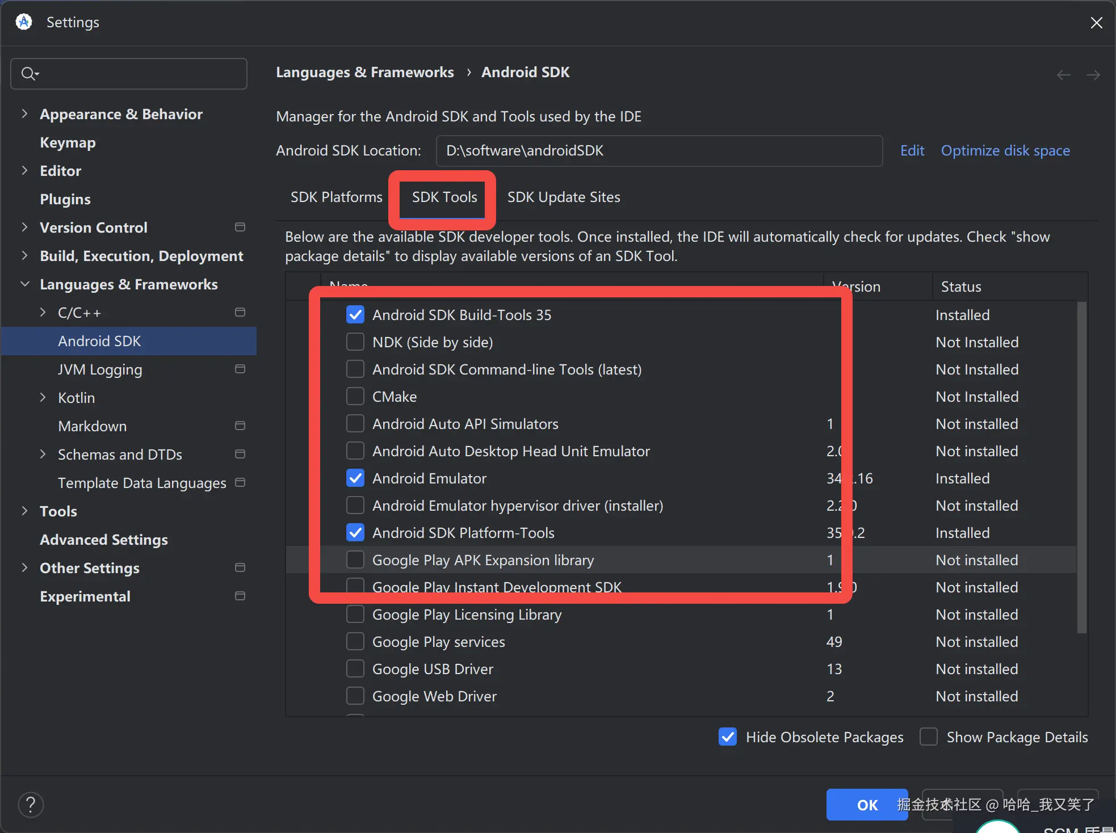The width and height of the screenshot is (1116, 833).
Task: Click project-level icon beside Experimental
Action: pos(240,596)
